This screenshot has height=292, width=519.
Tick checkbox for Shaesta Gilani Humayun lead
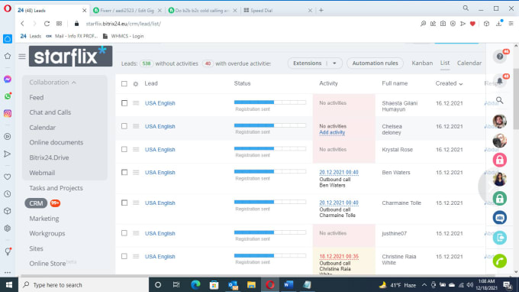click(124, 103)
